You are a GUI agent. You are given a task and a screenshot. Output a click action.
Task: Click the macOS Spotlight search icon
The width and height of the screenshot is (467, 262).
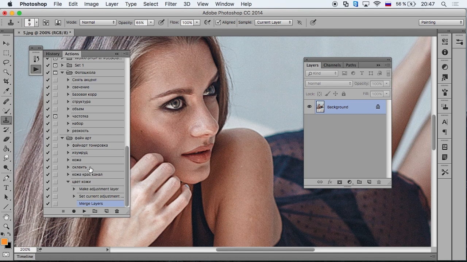coord(444,4)
